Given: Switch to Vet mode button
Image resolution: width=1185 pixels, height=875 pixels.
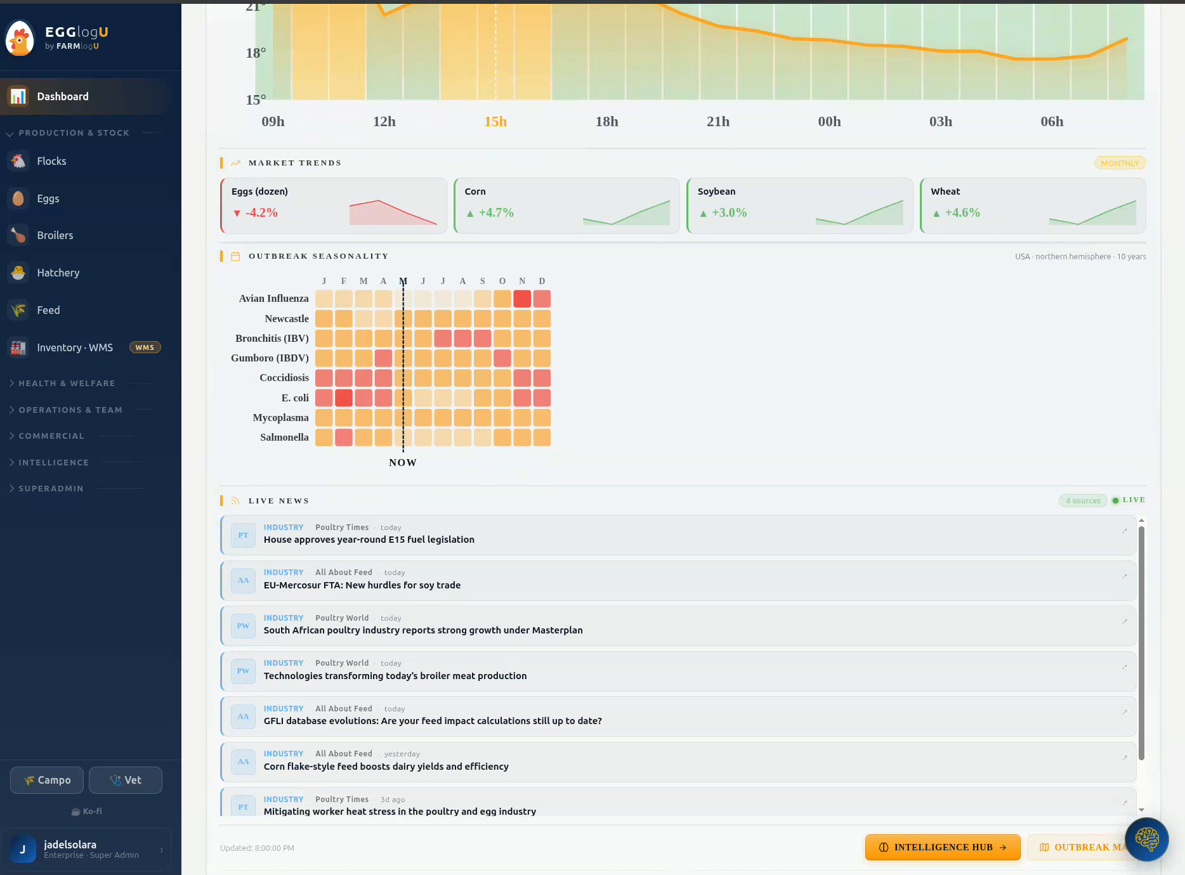Looking at the screenshot, I should 126,781.
